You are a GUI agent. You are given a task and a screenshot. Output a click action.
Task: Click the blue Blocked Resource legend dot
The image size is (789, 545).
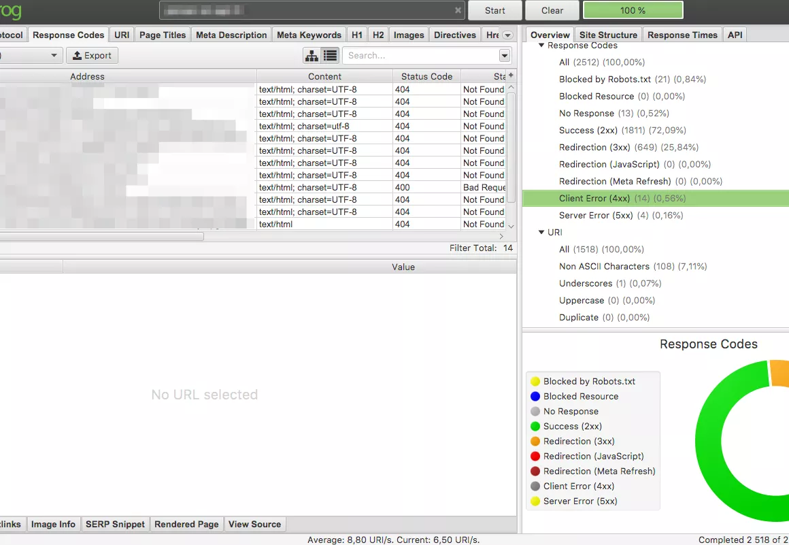click(x=535, y=397)
